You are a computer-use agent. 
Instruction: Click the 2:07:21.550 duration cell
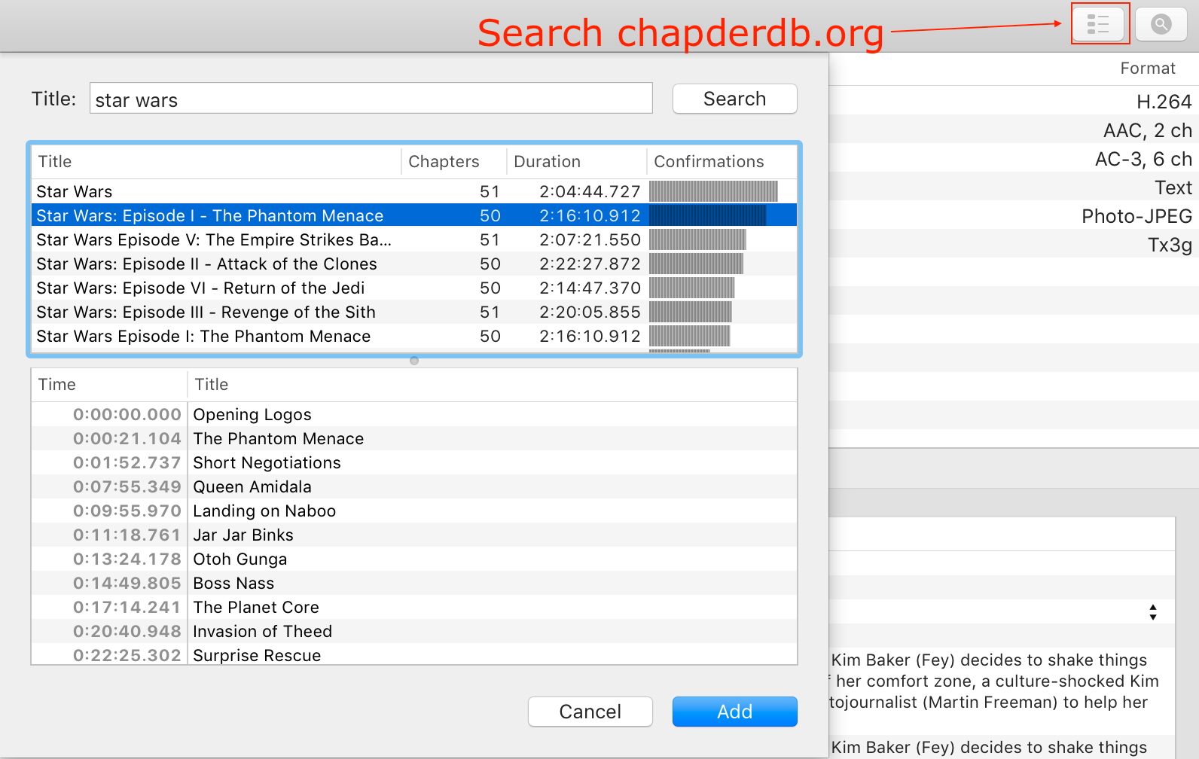pyautogui.click(x=590, y=240)
